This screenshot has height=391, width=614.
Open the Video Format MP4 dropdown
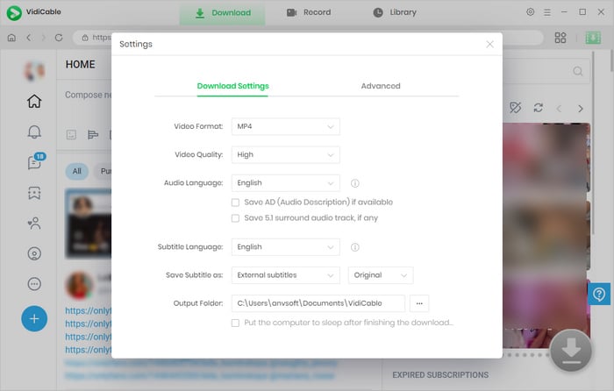coord(285,126)
